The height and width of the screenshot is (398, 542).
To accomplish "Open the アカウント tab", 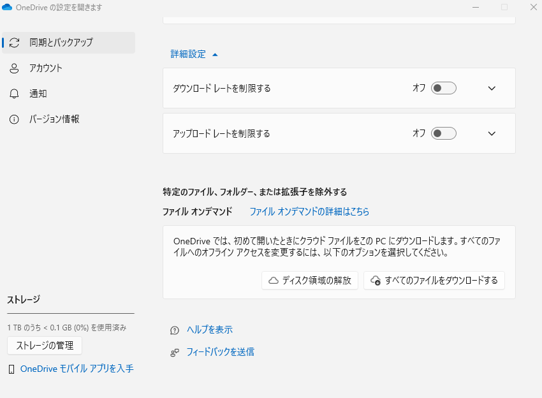I will [x=46, y=68].
